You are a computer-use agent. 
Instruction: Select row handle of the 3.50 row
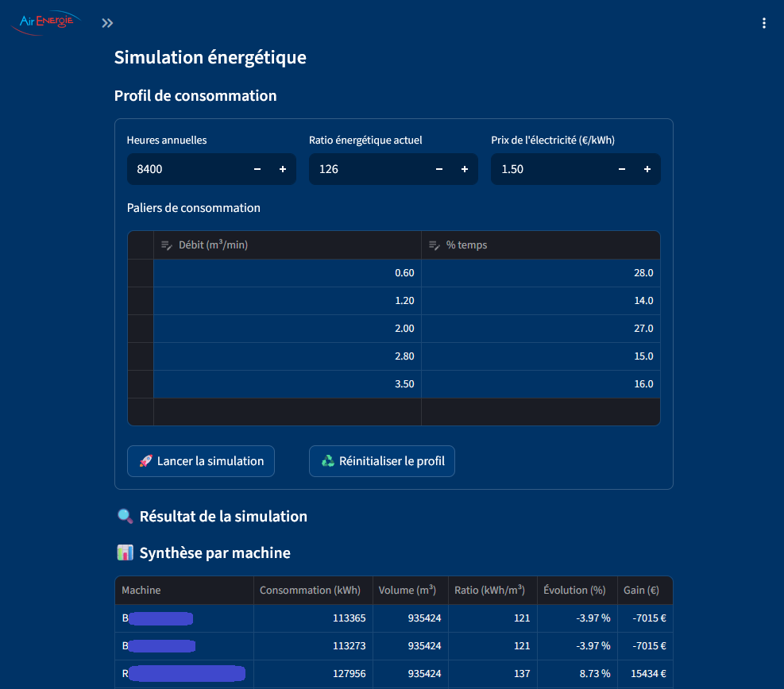click(x=141, y=384)
